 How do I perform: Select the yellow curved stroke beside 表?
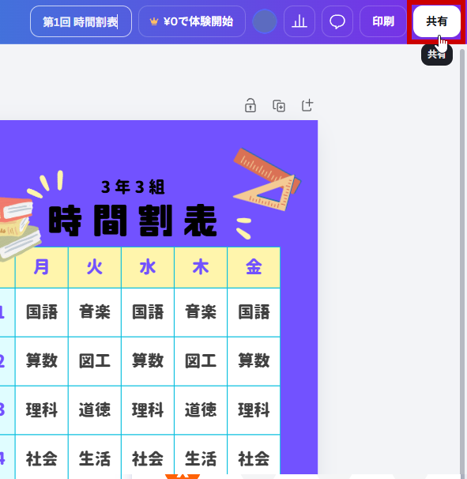click(243, 228)
